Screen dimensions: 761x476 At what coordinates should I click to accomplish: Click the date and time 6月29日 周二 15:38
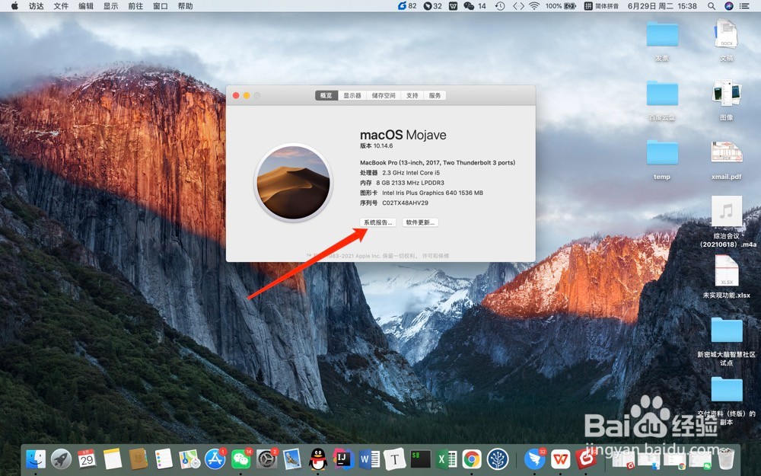(x=662, y=6)
